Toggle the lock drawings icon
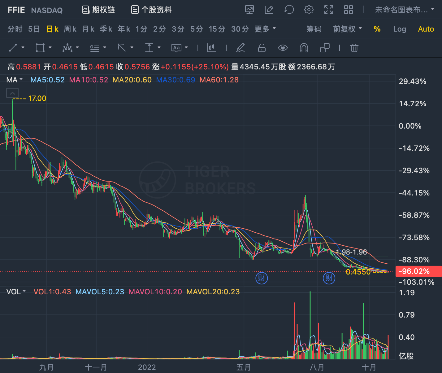This screenshot has width=442, height=373. click(x=262, y=48)
